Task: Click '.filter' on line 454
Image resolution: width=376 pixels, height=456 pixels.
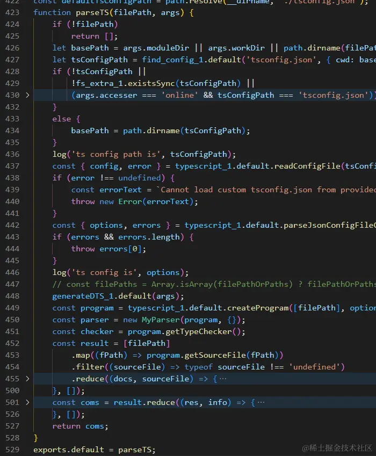Action: [x=88, y=367]
